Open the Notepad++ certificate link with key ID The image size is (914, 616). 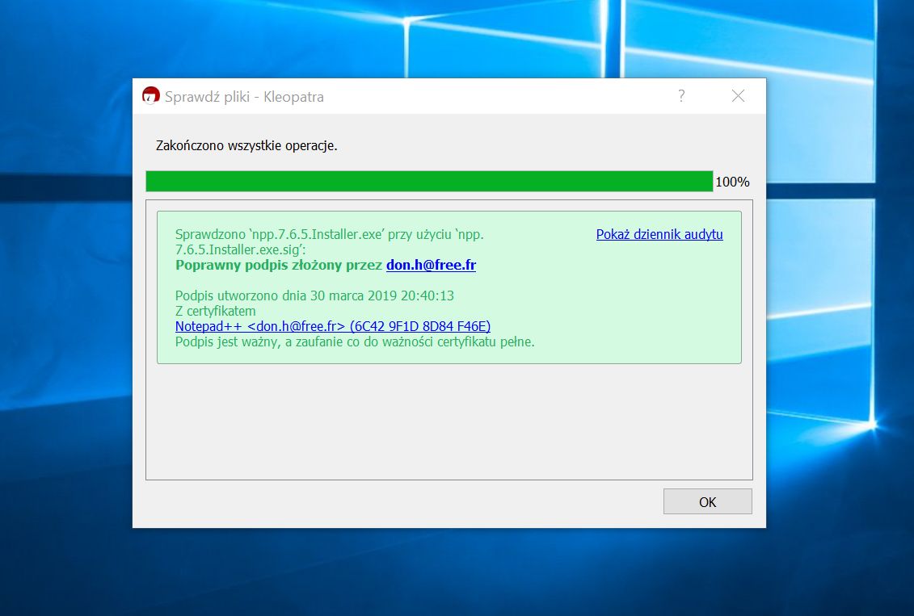tap(333, 326)
